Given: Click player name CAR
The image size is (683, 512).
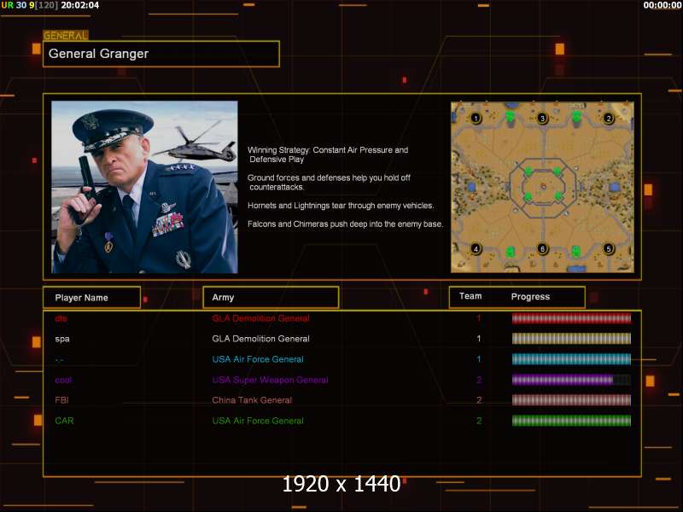Looking at the screenshot, I should point(65,421).
